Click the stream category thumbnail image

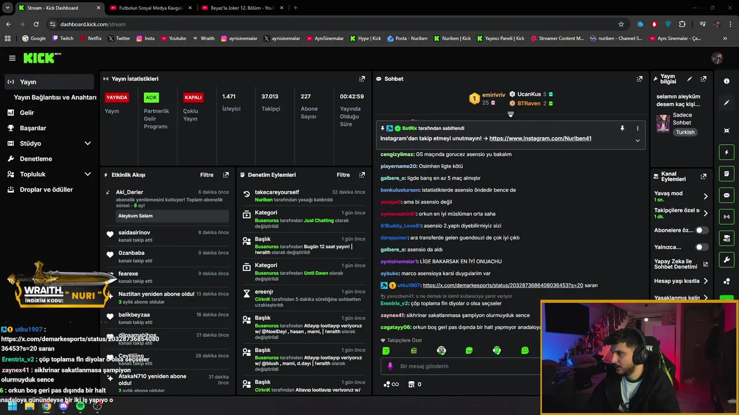[x=663, y=123]
